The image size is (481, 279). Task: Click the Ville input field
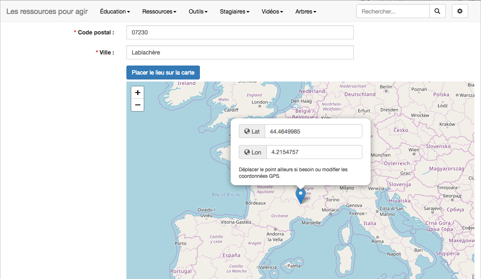240,52
